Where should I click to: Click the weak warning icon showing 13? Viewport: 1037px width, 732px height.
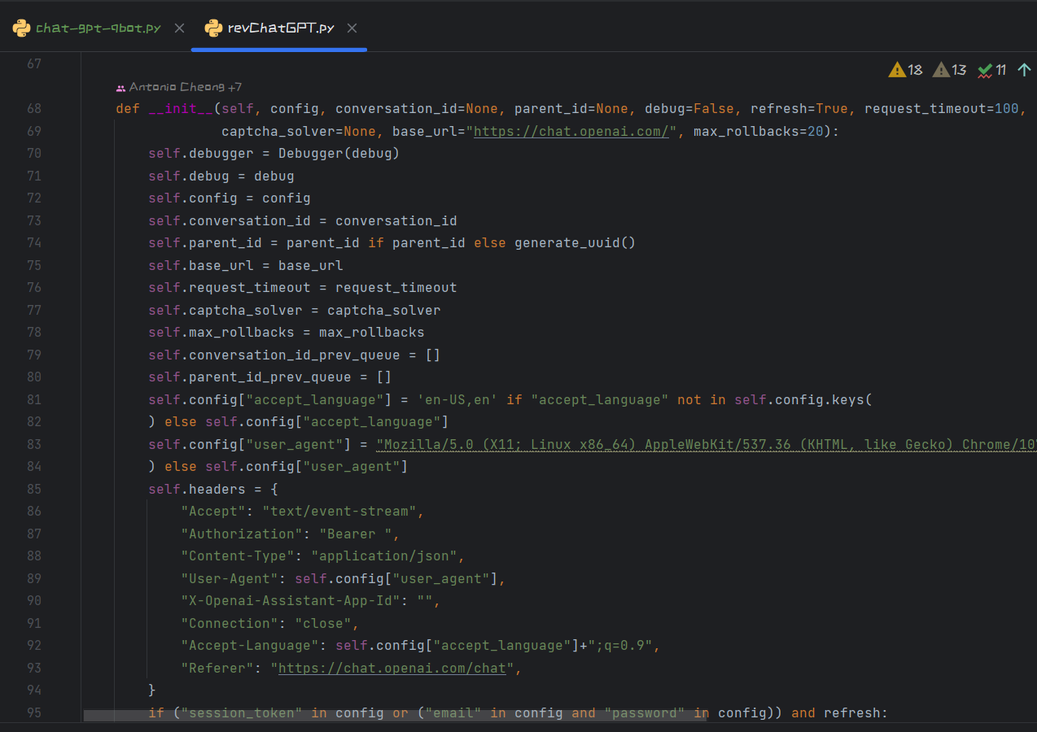click(942, 70)
